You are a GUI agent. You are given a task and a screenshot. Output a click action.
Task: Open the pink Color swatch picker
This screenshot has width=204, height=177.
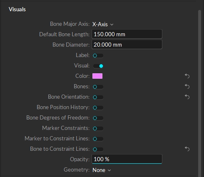[97, 76]
